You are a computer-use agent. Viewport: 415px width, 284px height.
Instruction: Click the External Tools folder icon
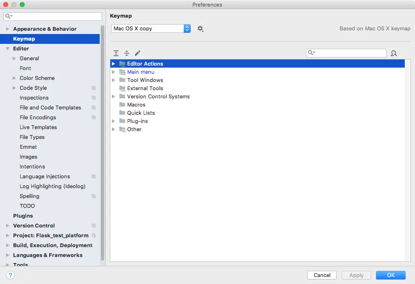tap(122, 88)
